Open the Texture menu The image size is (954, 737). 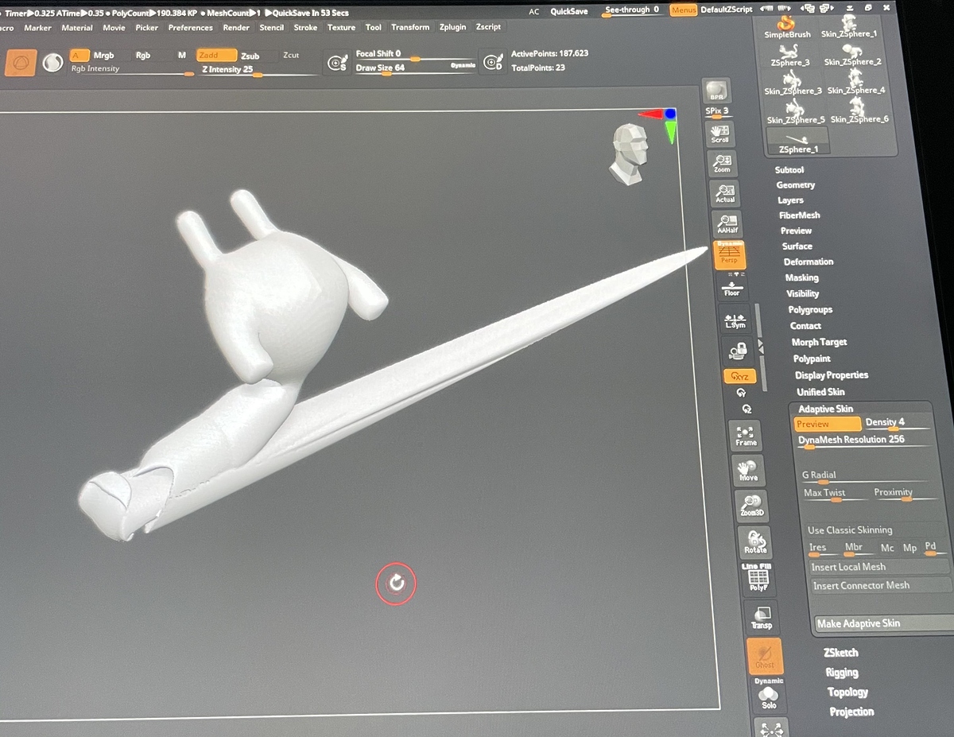[x=341, y=28]
